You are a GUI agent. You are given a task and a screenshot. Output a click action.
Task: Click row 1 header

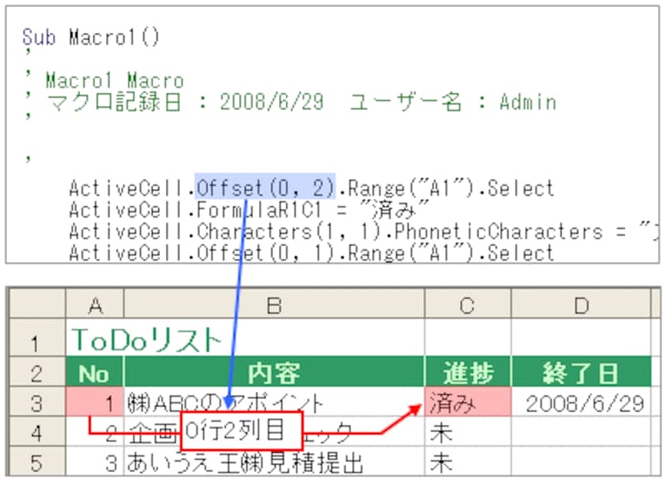tap(37, 339)
